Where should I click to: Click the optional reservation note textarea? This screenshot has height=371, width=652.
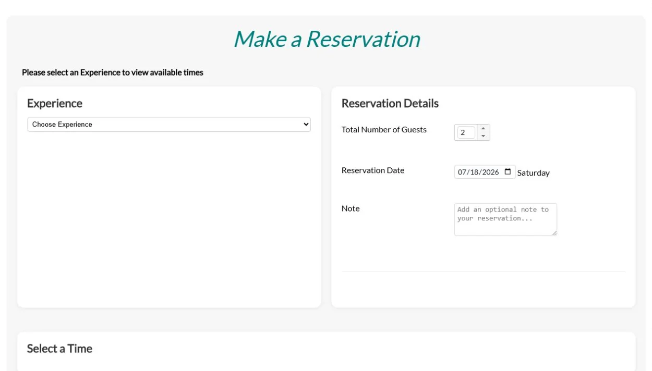[x=505, y=219]
